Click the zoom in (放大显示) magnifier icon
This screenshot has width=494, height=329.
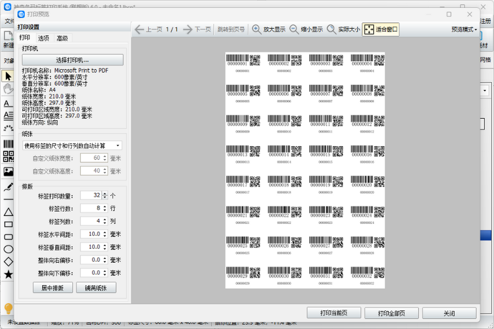coord(257,29)
